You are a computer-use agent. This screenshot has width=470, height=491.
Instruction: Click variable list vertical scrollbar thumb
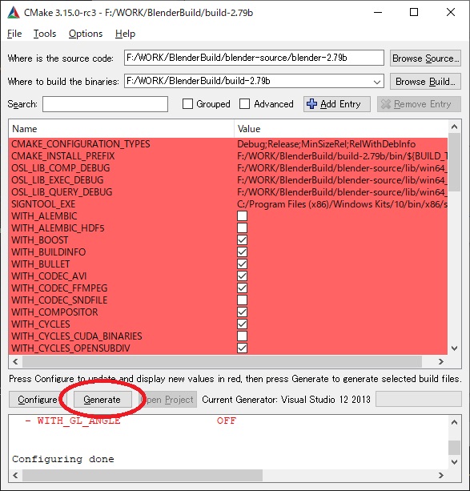(x=454, y=163)
